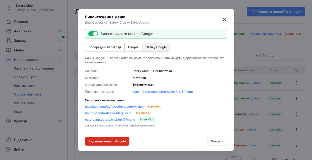Switch to the Історія tab
Image resolution: width=312 pixels, height=160 pixels.
click(x=133, y=47)
